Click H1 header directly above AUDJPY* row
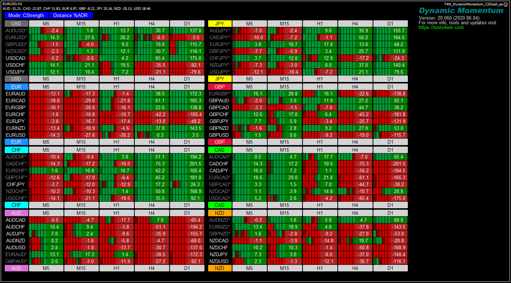This screenshot has height=283, width=511. (x=320, y=24)
